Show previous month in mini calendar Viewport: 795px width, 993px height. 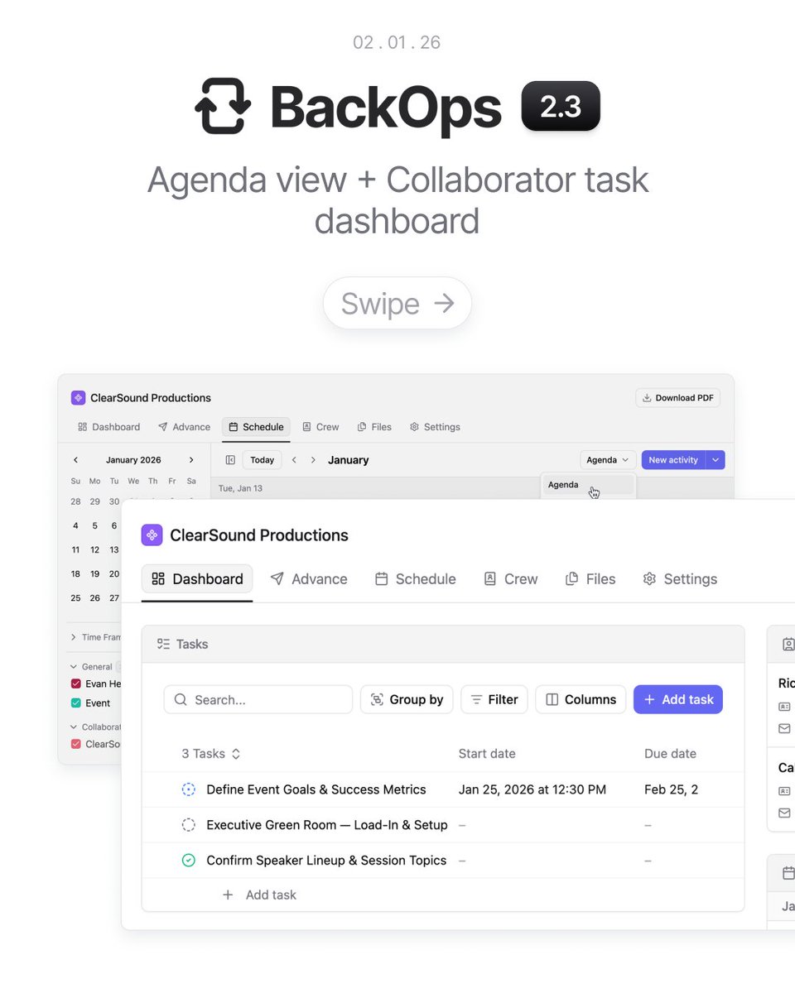[75, 460]
